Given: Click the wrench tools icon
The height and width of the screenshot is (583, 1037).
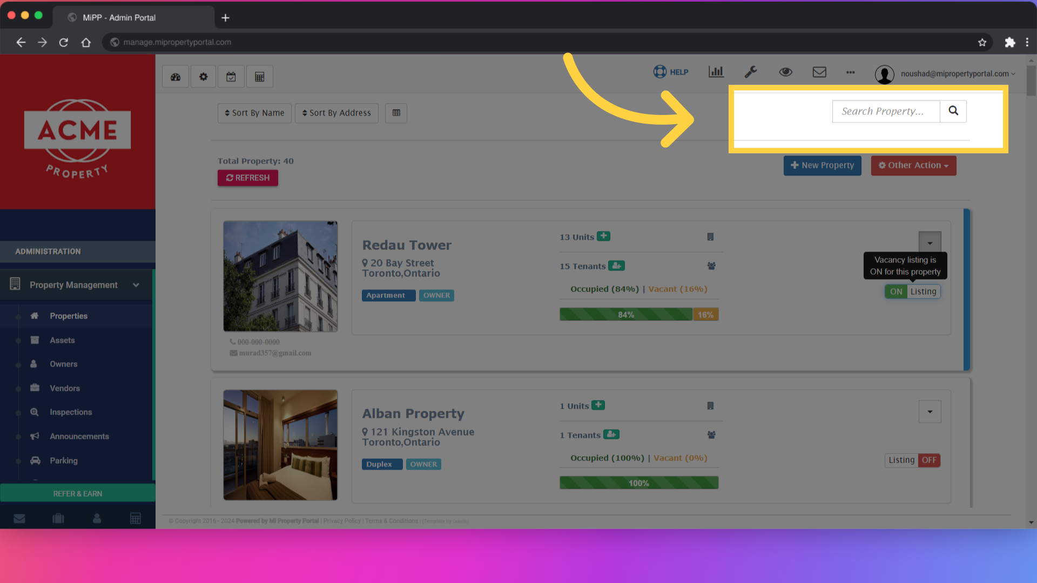Looking at the screenshot, I should click(751, 72).
